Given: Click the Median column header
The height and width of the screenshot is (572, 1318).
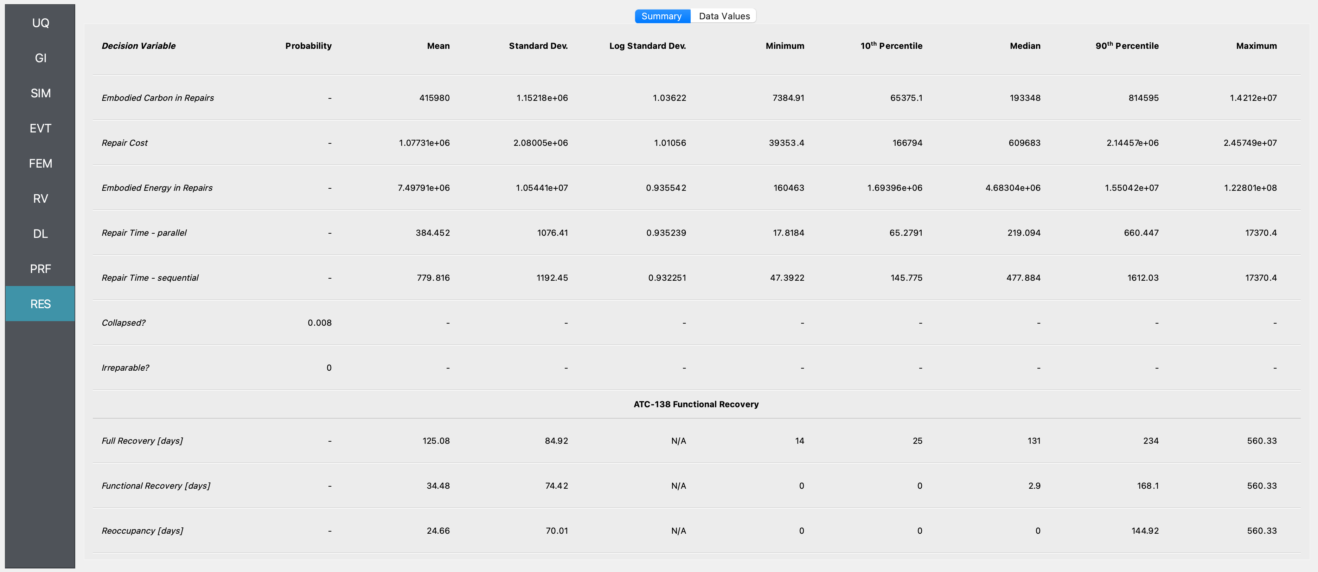Looking at the screenshot, I should pyautogui.click(x=1025, y=46).
